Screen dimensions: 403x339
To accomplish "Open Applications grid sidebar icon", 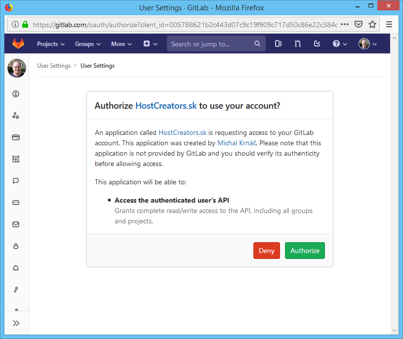I will click(x=16, y=159).
